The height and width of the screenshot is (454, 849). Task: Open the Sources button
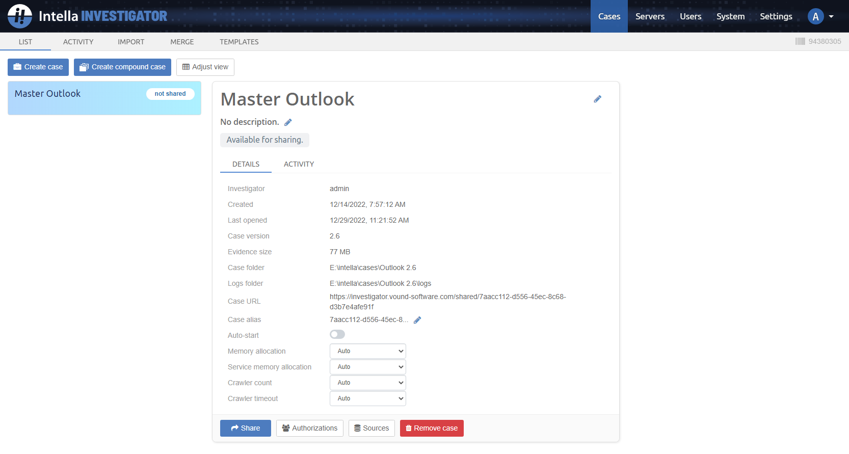tap(372, 428)
